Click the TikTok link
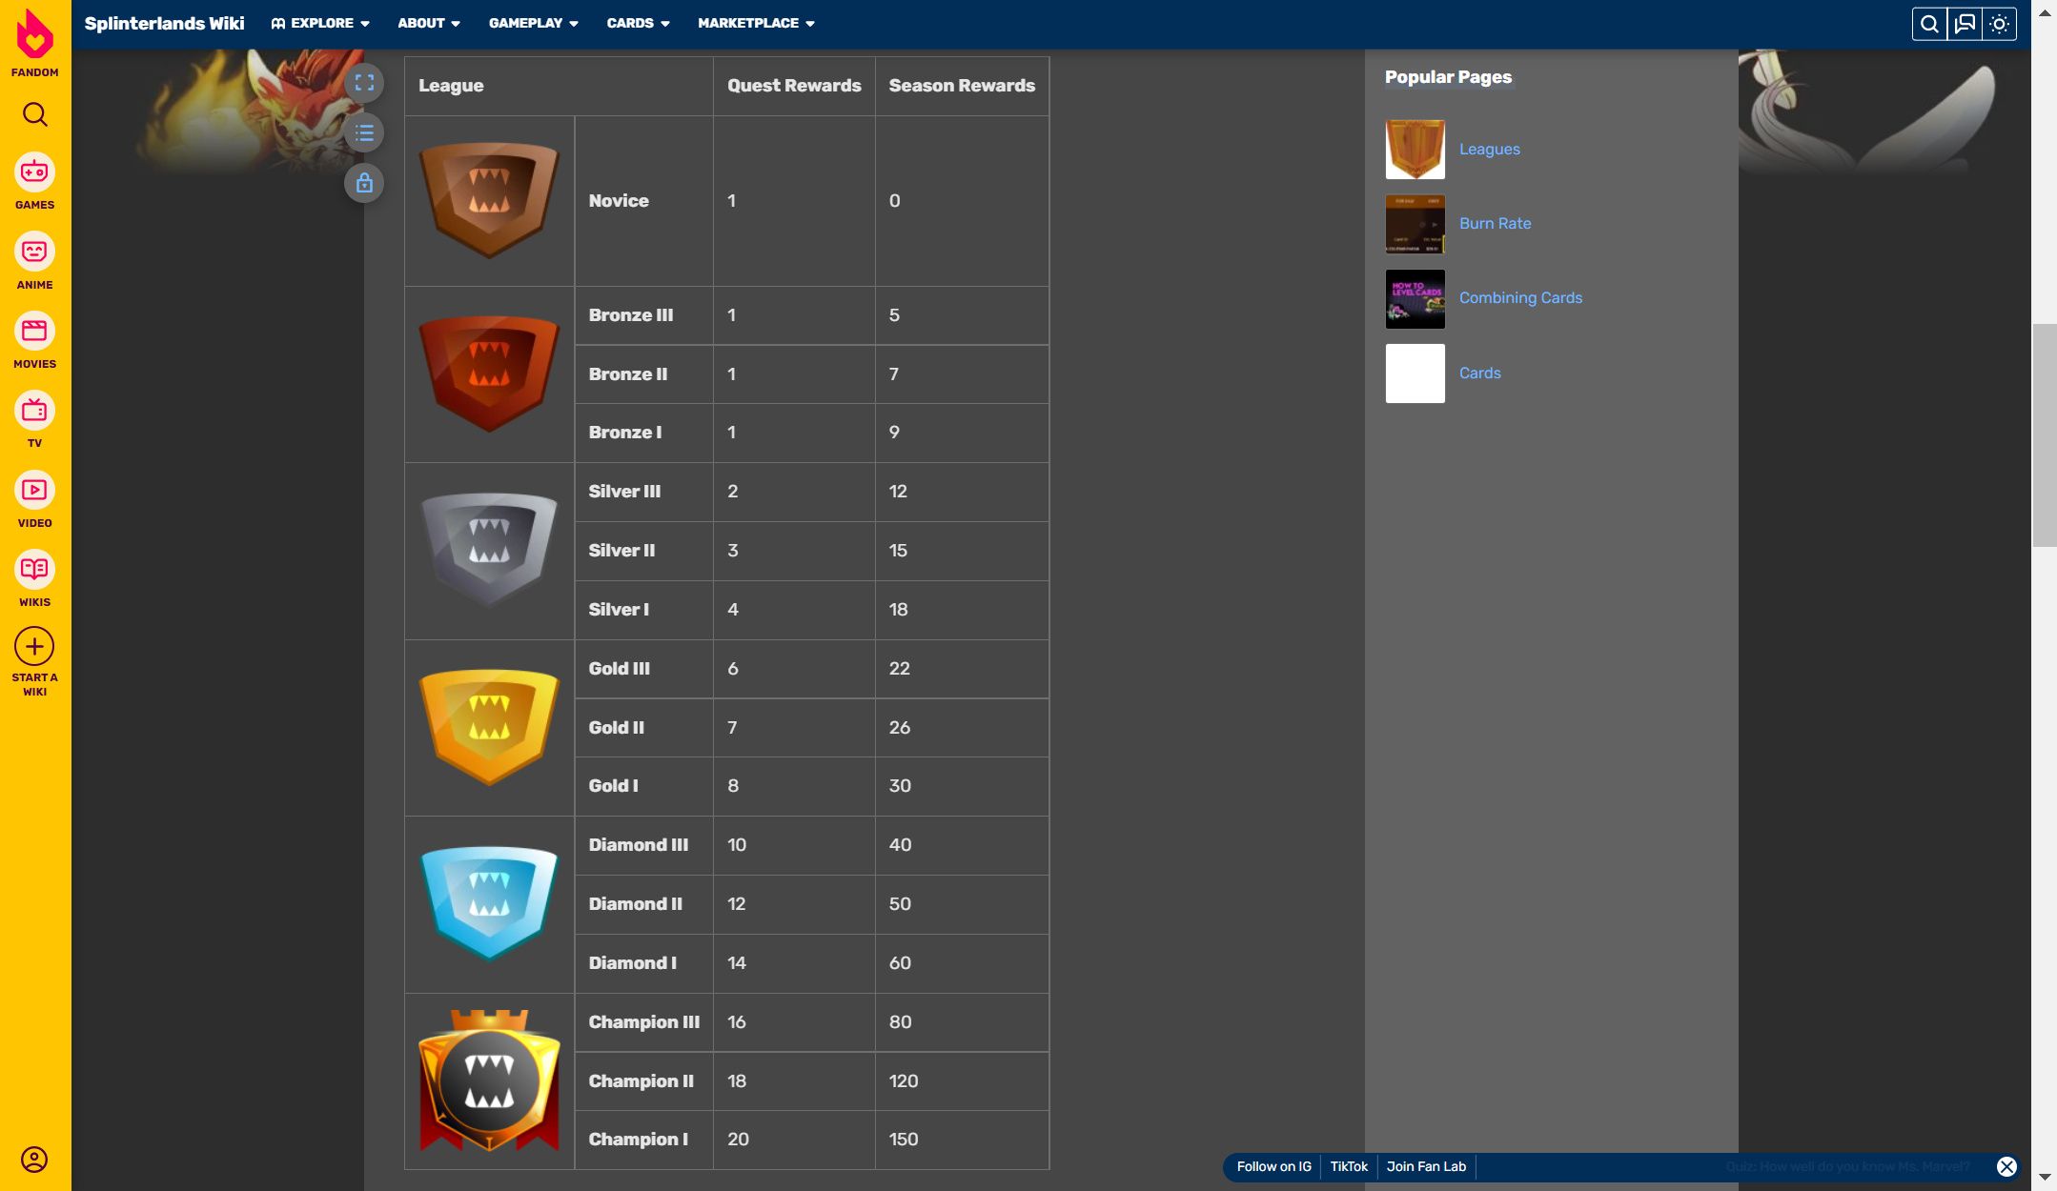 tap(1349, 1166)
